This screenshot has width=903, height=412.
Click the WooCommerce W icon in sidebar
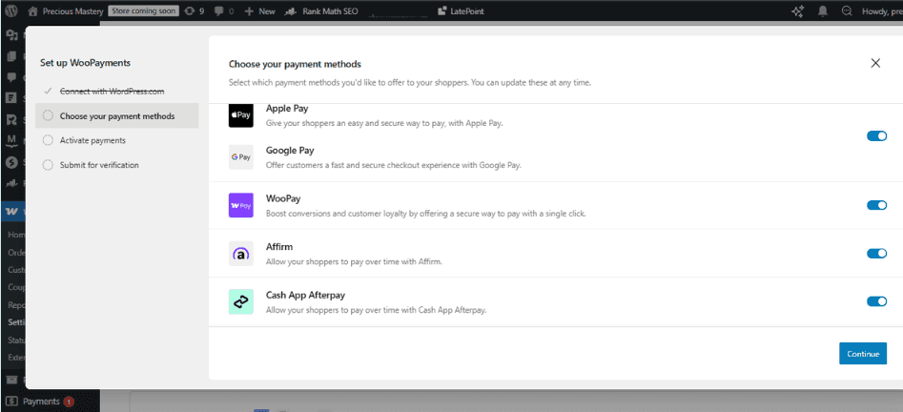(x=11, y=212)
